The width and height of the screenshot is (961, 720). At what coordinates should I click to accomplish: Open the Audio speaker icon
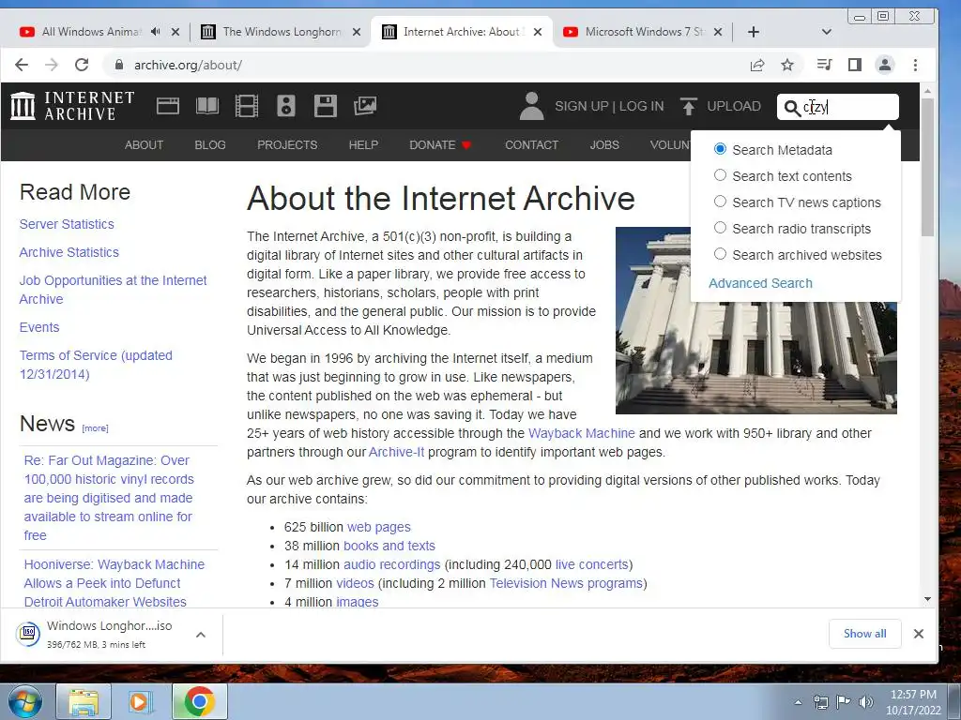[x=285, y=106]
